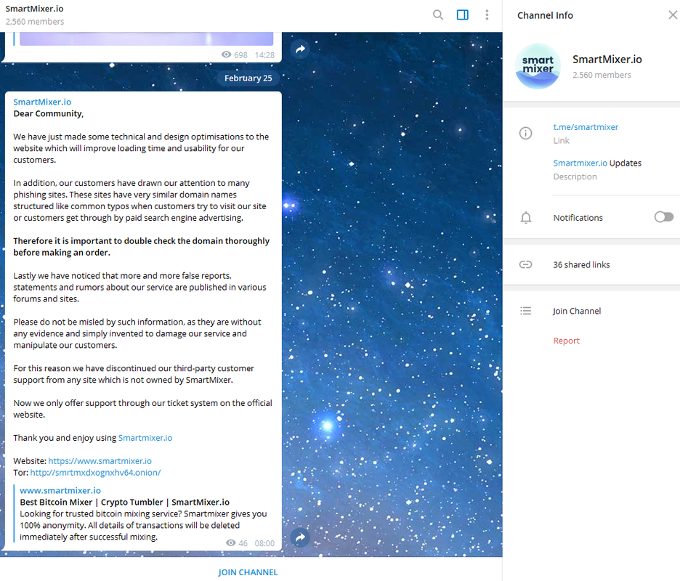This screenshot has width=680, height=581.
Task: Click the 'Dear Community,' bold heading
Action: [x=48, y=113]
